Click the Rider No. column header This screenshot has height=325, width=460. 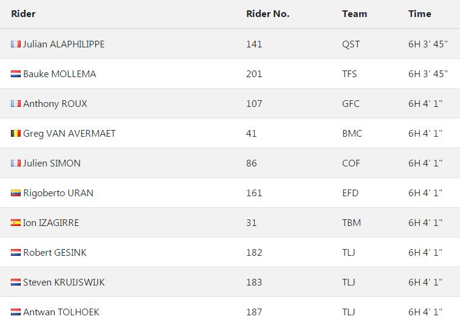tap(267, 14)
